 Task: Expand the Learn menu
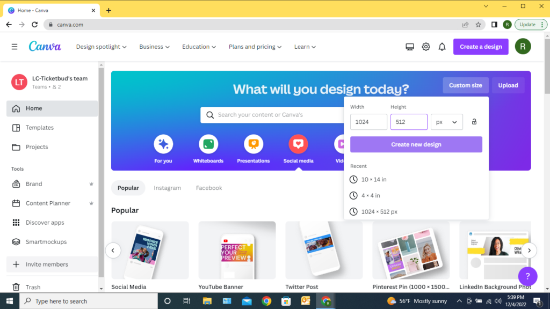[305, 47]
